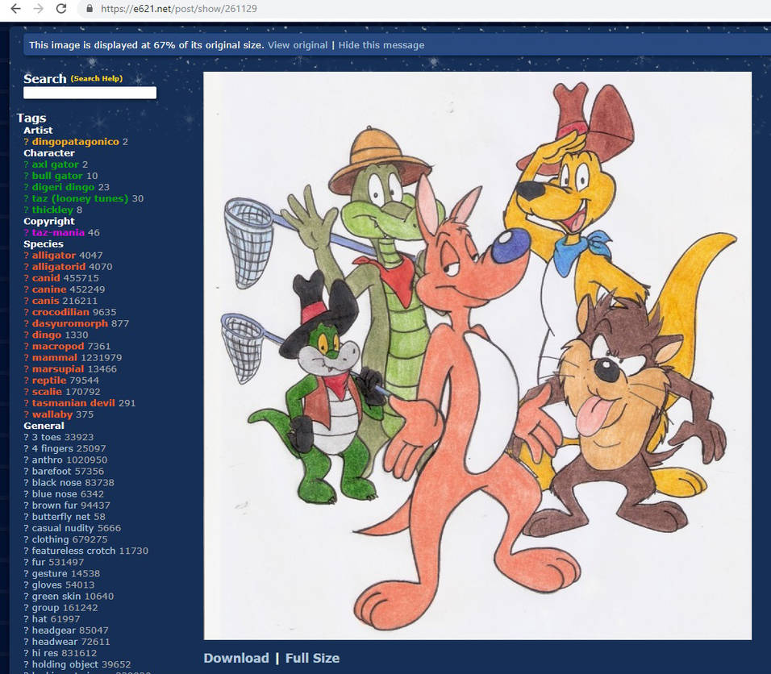The image size is (771, 674).
Task: Open the headgear tag
Action: coord(52,630)
